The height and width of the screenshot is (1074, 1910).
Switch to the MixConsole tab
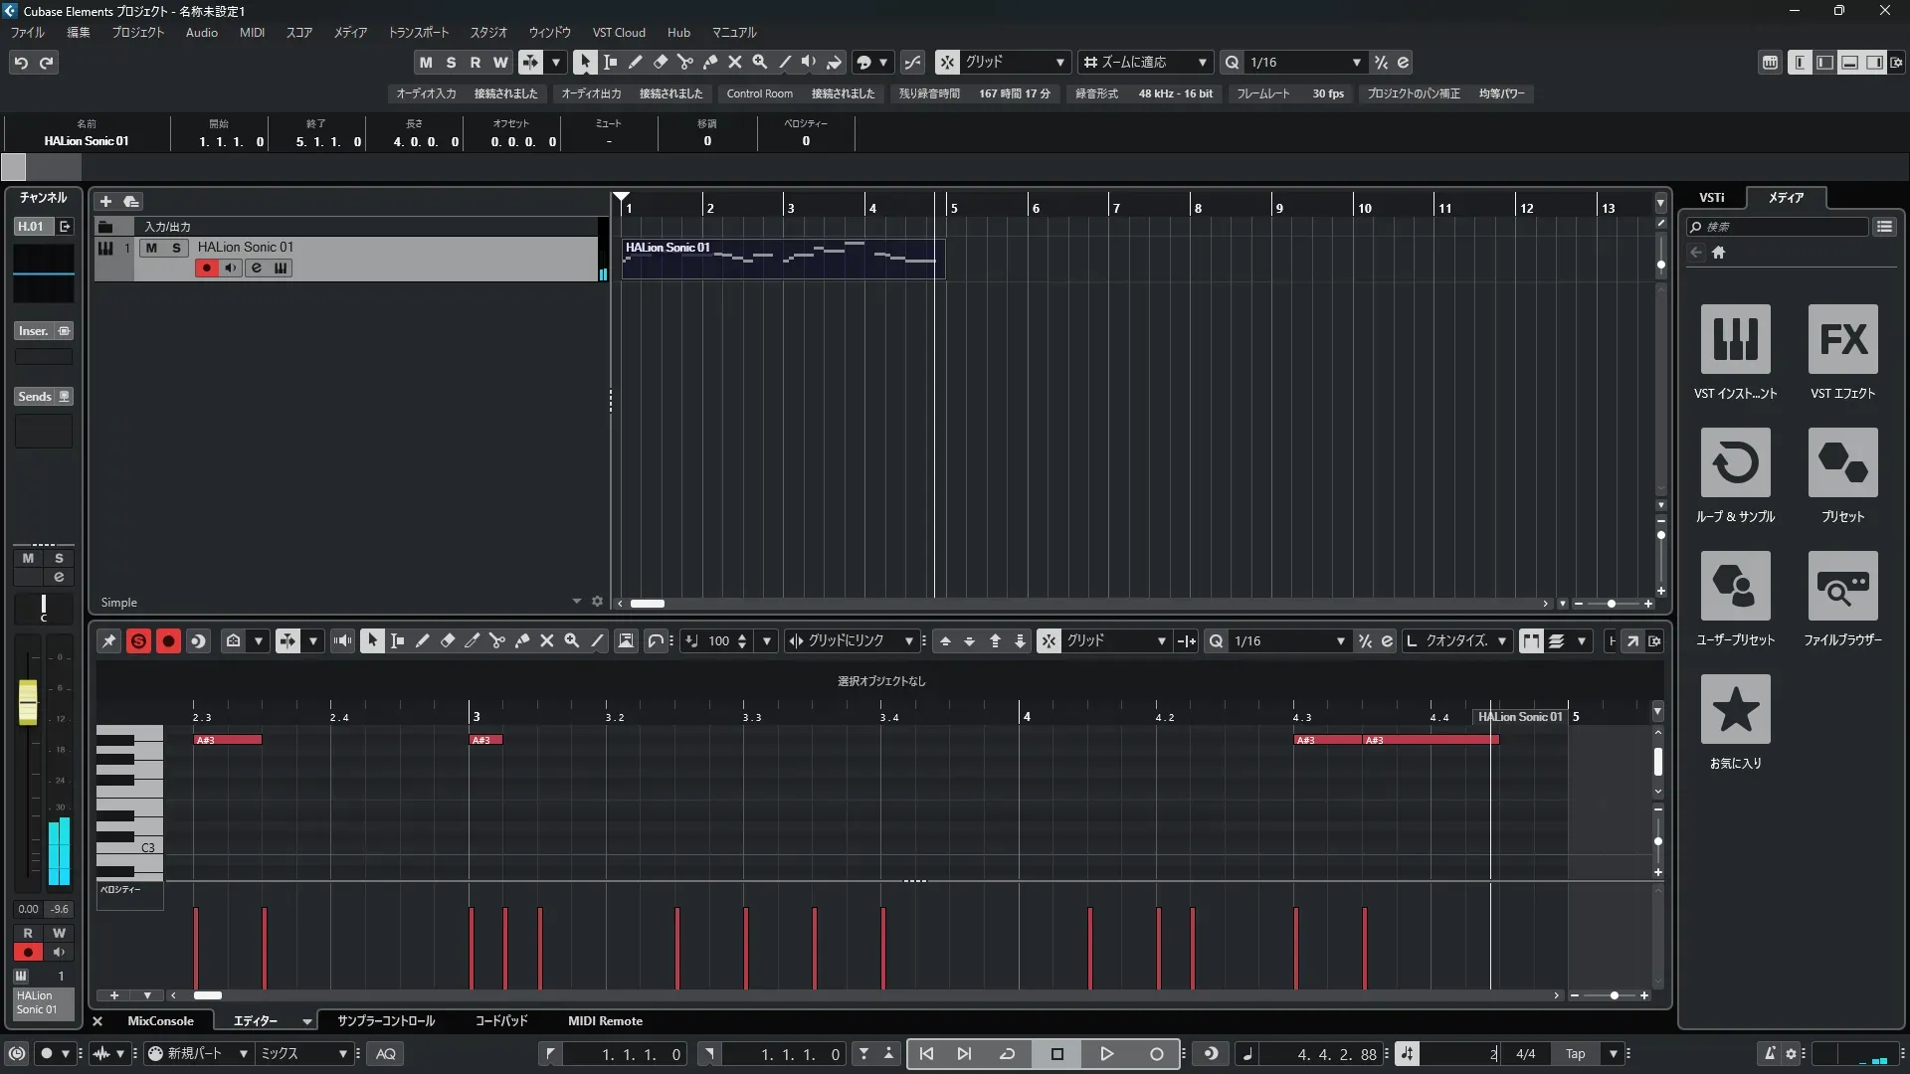[160, 1021]
